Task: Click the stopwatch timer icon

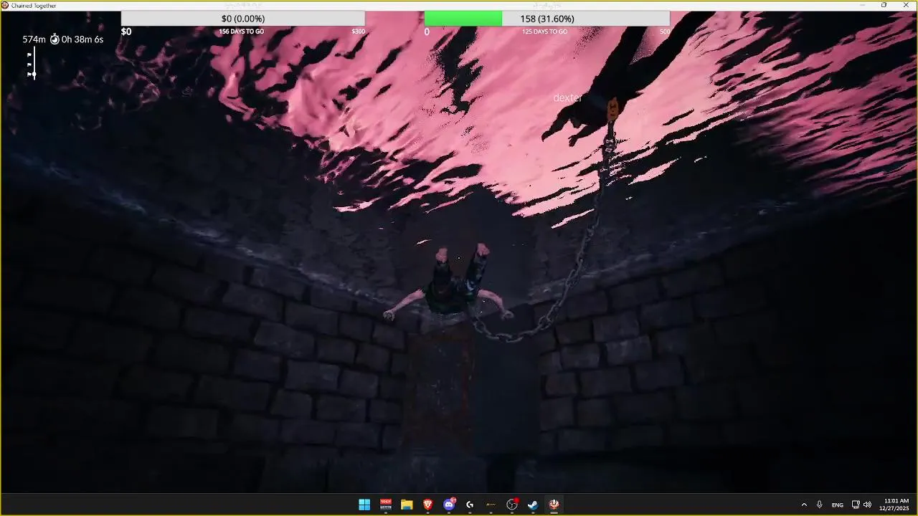Action: [x=55, y=39]
